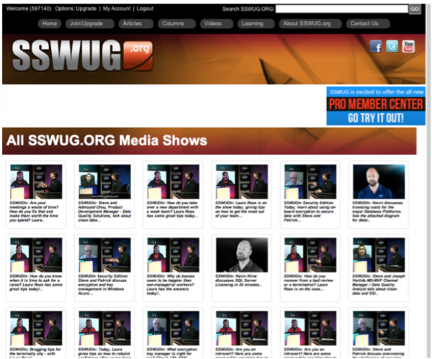This screenshot has height=359, width=432.
Task: Open the Pro Member Center banner
Action: (376, 106)
